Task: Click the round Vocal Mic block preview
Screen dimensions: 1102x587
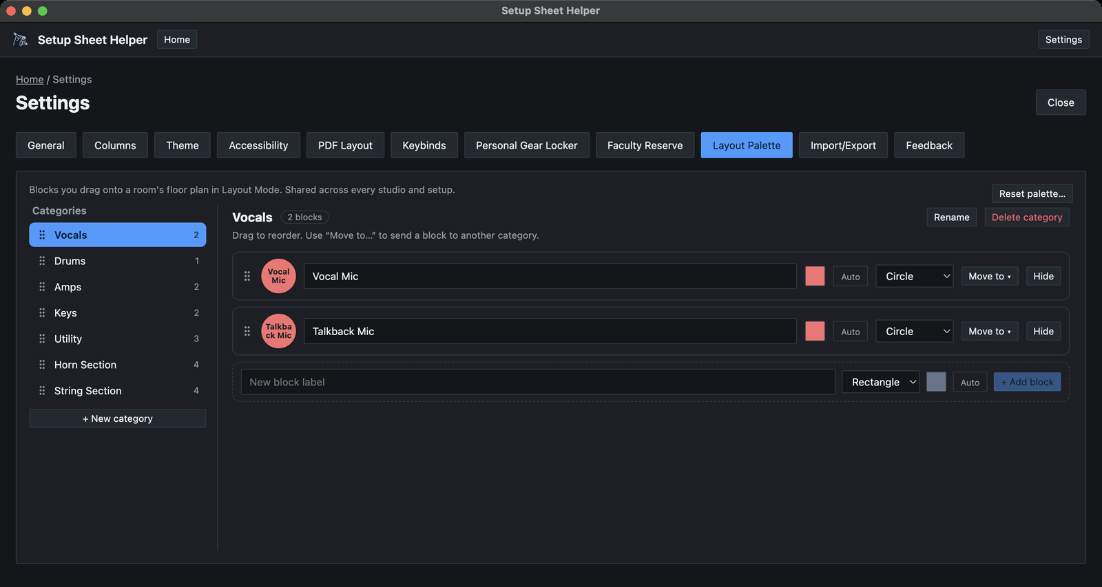Action: coord(278,276)
